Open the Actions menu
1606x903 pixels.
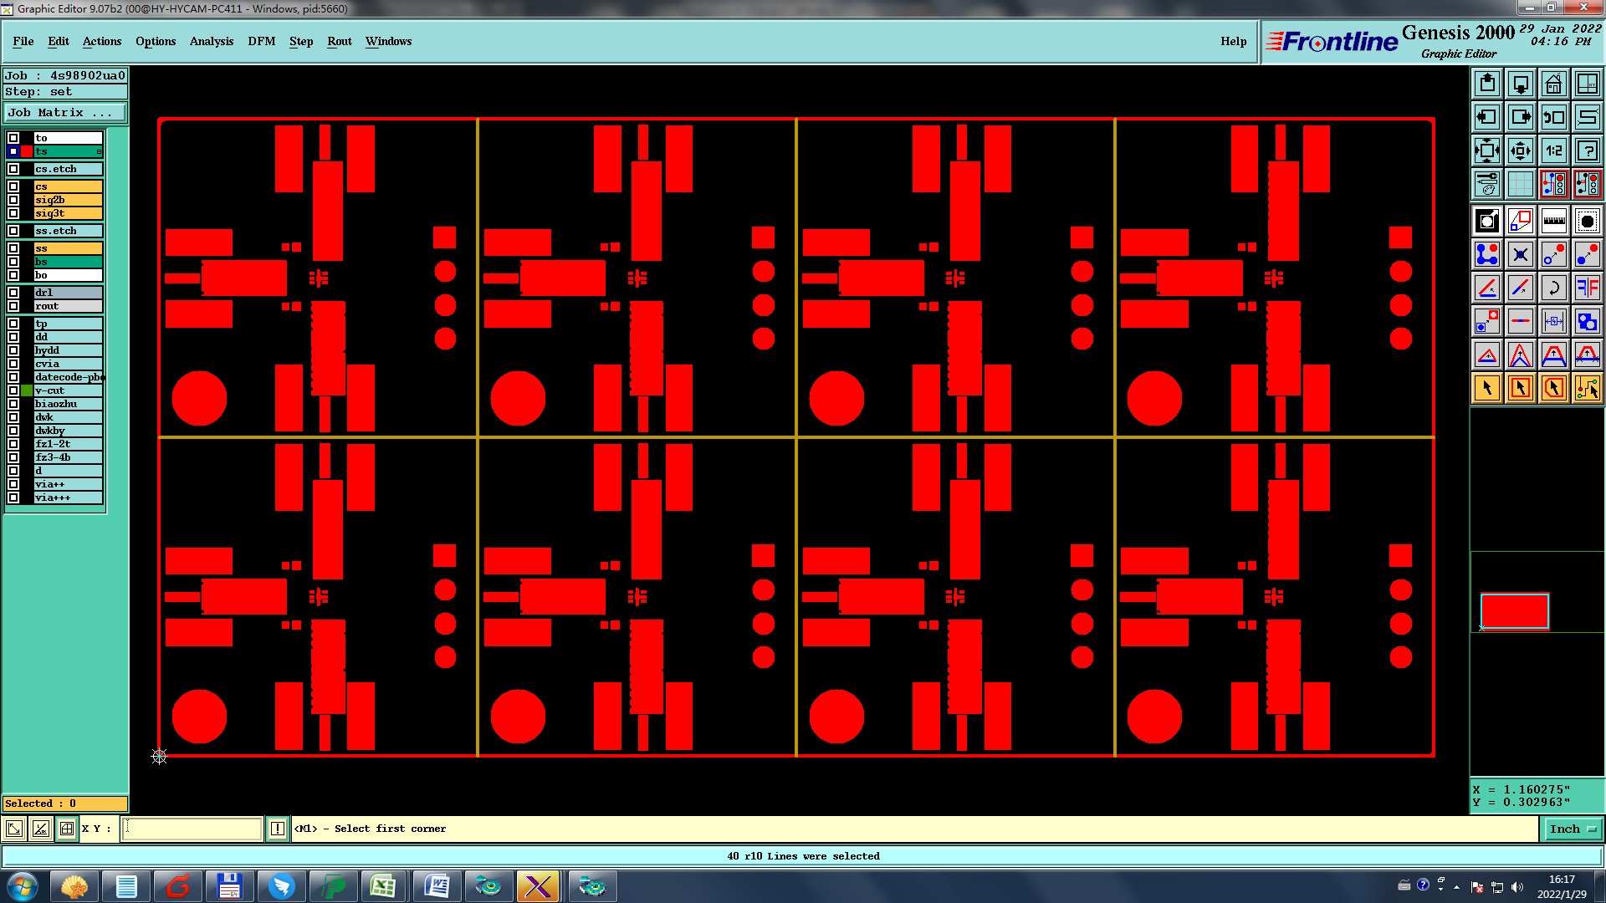click(102, 41)
